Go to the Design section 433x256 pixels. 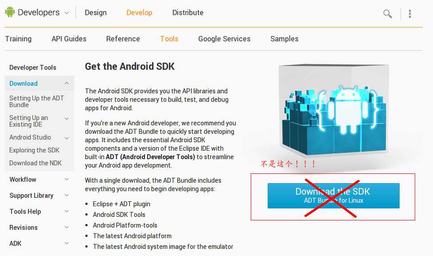(96, 13)
